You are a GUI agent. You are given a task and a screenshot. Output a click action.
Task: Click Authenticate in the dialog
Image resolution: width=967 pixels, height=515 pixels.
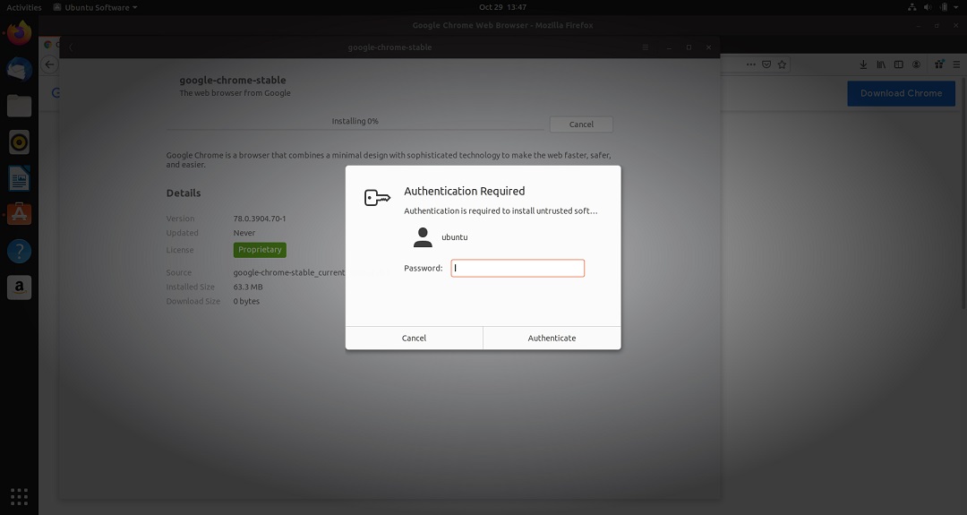coord(552,338)
